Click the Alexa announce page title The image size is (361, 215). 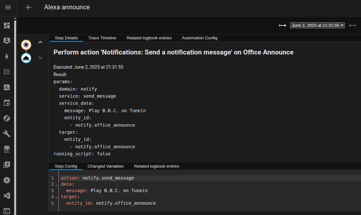tap(67, 7)
